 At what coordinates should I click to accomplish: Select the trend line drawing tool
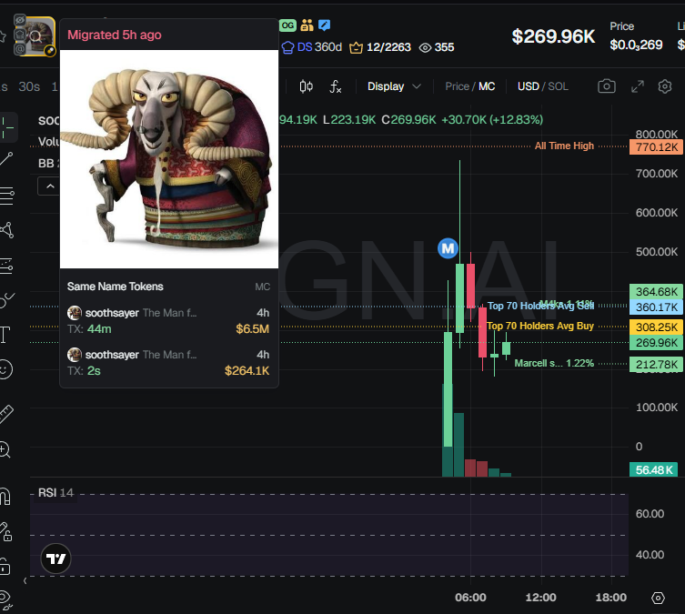click(6, 159)
